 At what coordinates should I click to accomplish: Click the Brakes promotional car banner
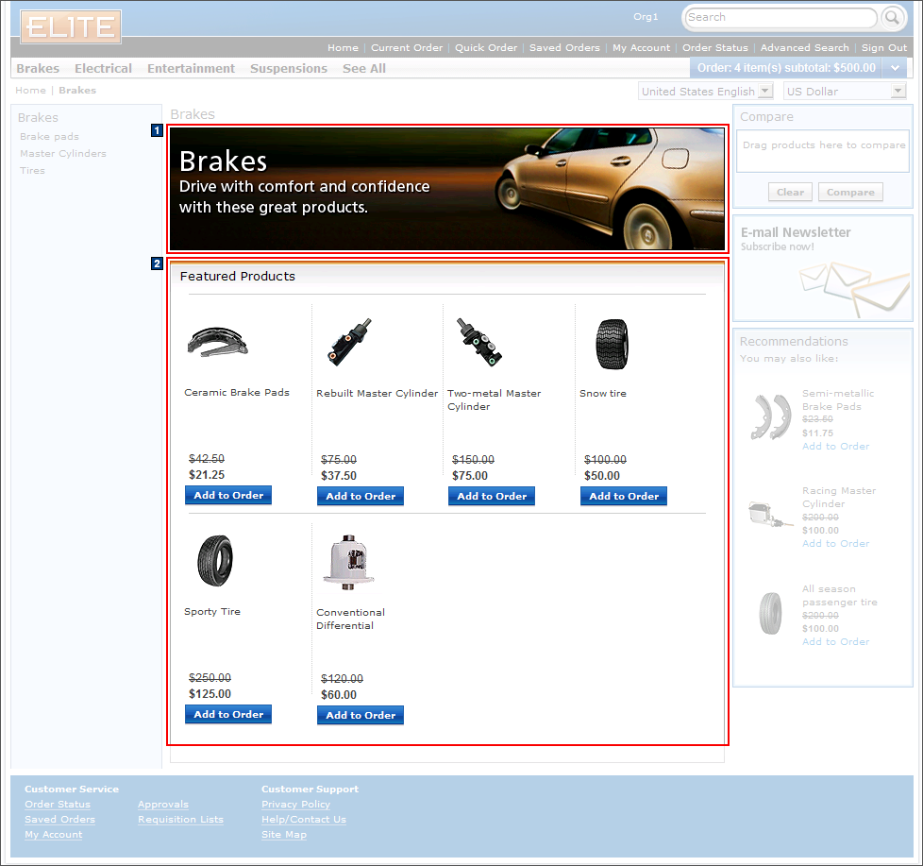coord(446,189)
